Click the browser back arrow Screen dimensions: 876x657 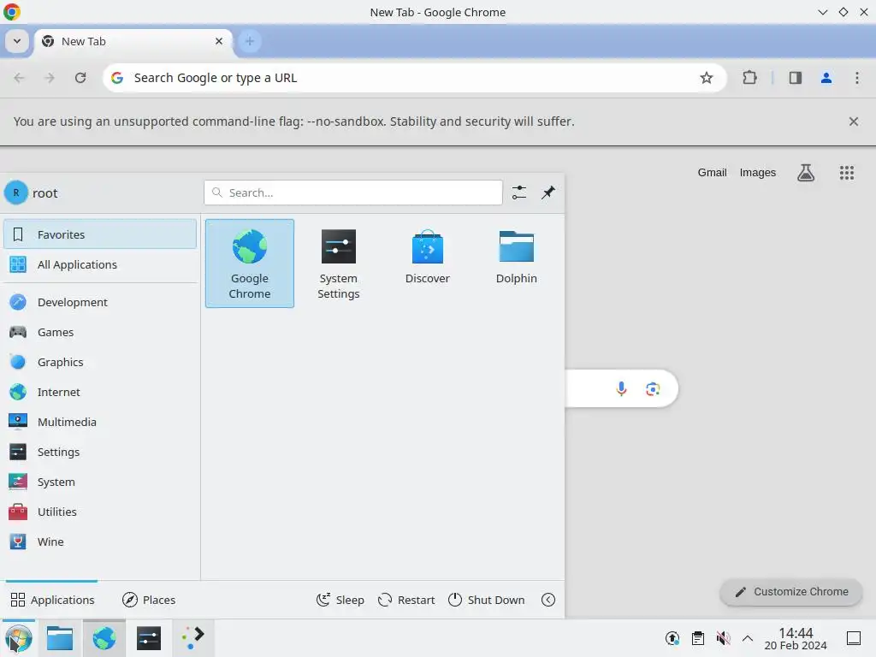[x=19, y=78]
